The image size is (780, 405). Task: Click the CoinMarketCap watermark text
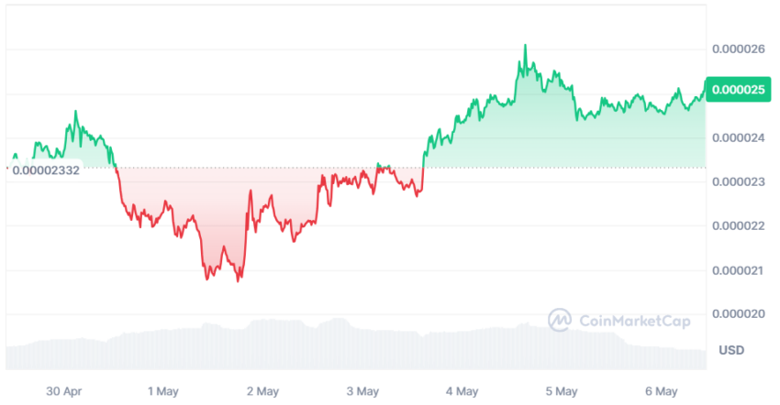coord(635,321)
